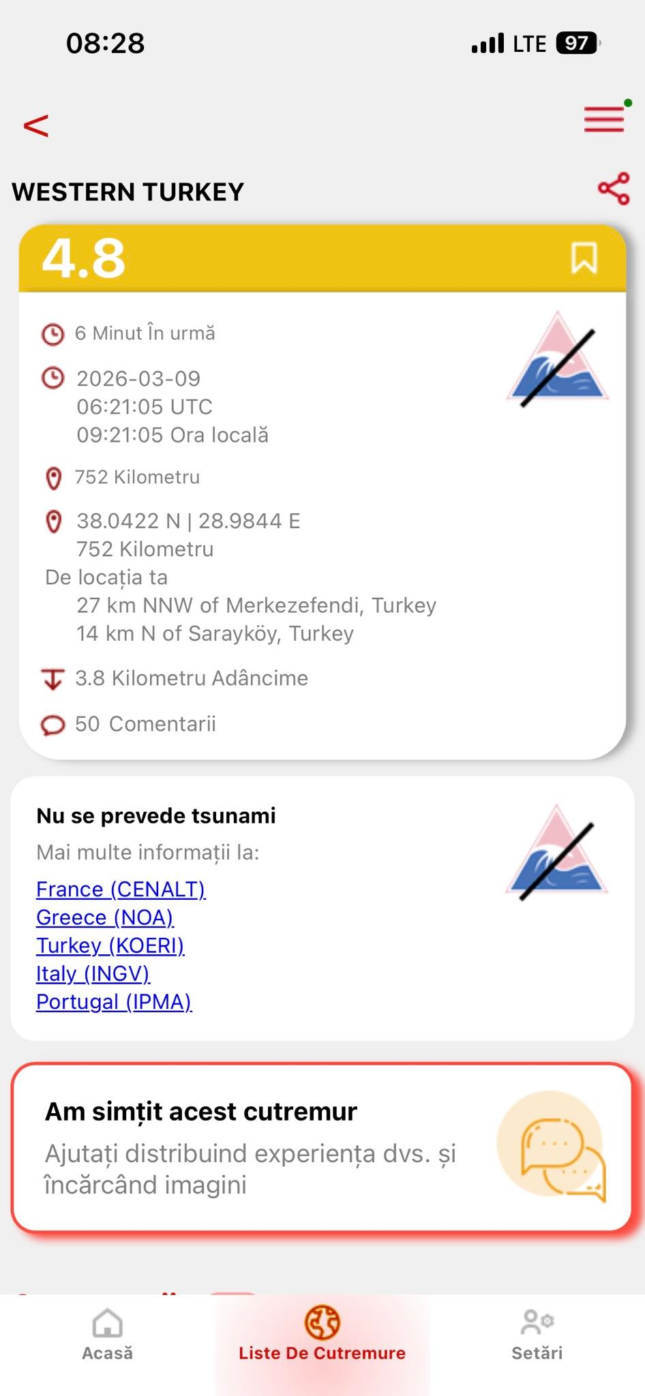Toggle the bookmark for this earthquake

(584, 258)
